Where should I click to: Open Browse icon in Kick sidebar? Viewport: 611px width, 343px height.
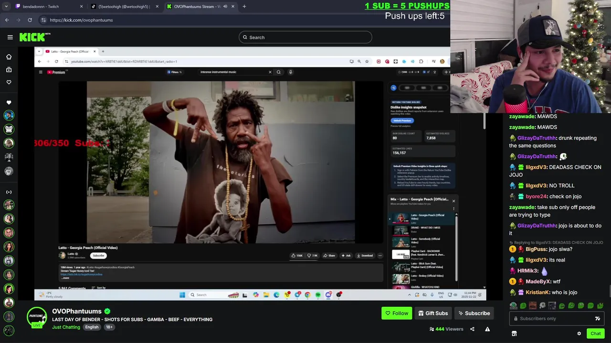pos(9,70)
